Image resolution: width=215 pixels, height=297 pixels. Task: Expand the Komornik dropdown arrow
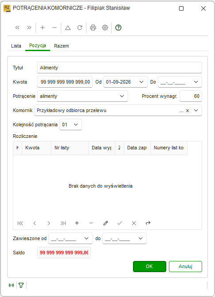[x=196, y=110]
